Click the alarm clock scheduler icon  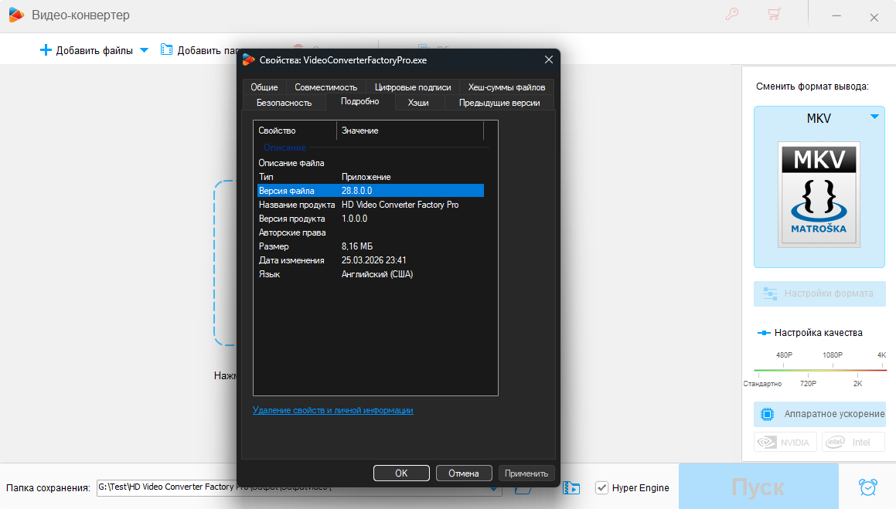point(868,487)
